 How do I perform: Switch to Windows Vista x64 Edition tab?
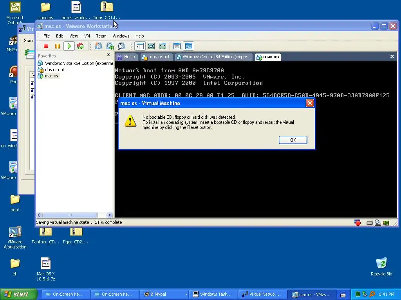[x=214, y=57]
